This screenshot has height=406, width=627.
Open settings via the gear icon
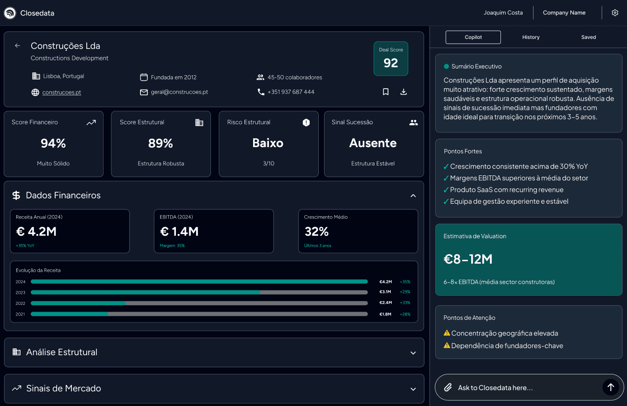[615, 13]
